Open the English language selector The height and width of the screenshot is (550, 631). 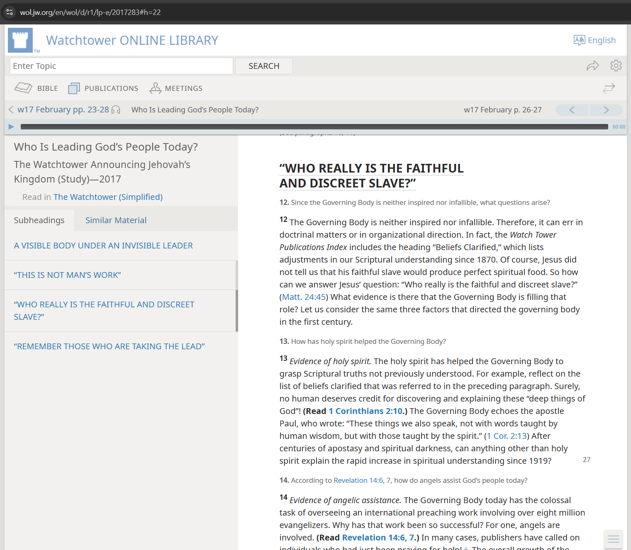594,40
